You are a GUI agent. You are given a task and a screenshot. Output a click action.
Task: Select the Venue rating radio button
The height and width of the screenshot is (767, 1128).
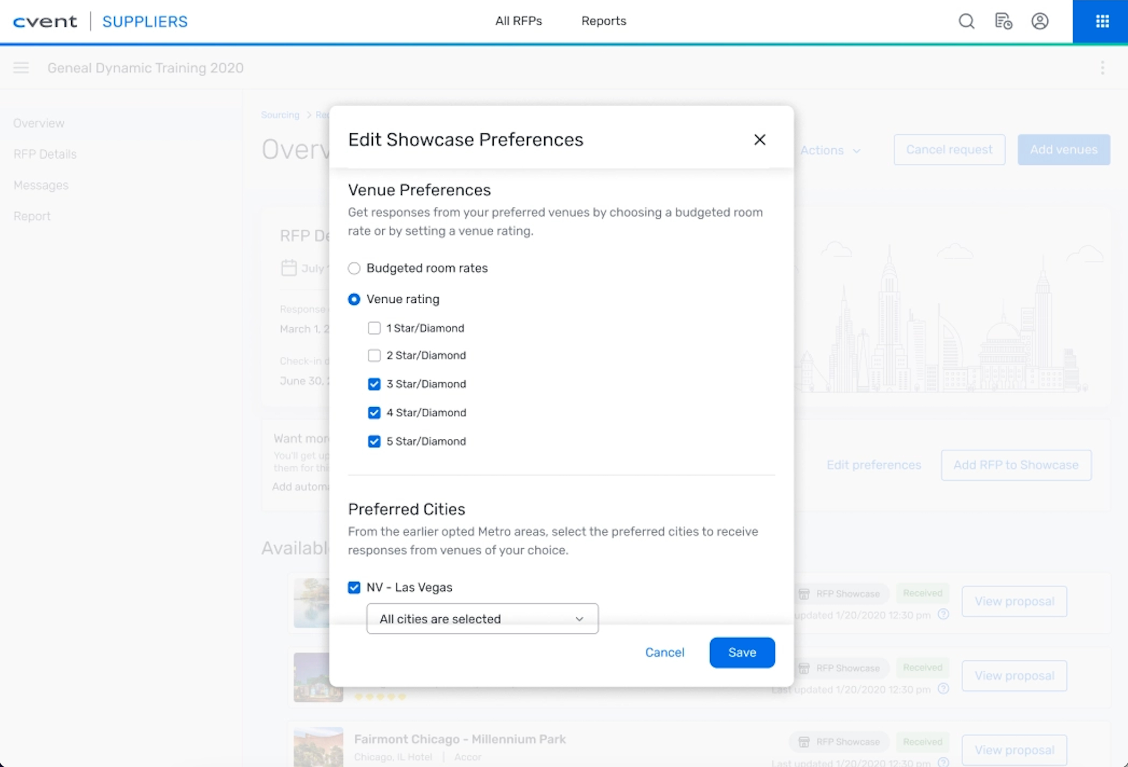[354, 299]
